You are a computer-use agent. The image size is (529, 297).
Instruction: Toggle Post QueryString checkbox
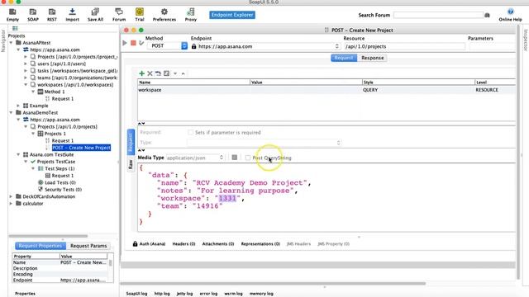click(248, 158)
